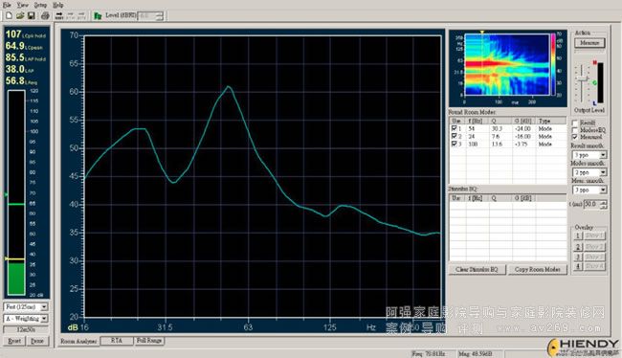Open the Setup menu
Screen dimensions: 622x358
(40, 5)
